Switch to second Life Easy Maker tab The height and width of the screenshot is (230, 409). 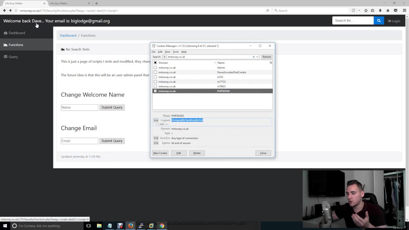(x=70, y=3)
